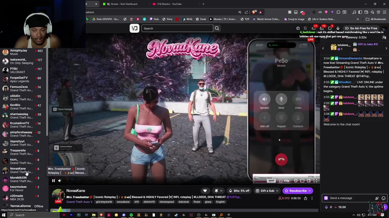Share the stream via share icon
This screenshot has width=389, height=218.
click(305, 198)
